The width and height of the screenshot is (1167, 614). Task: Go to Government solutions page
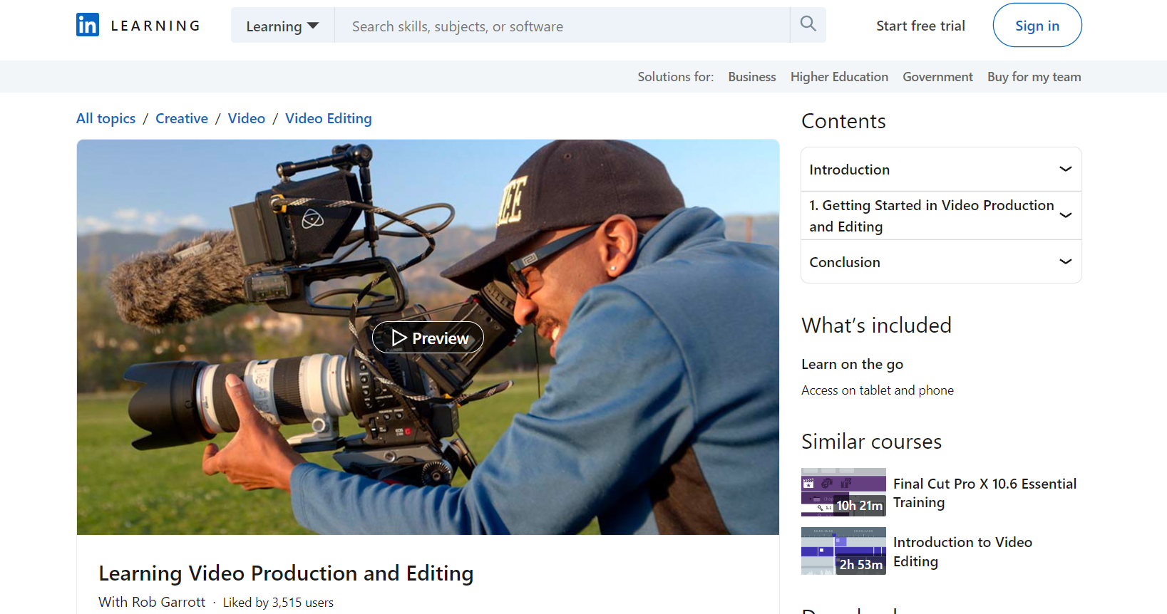pos(937,77)
